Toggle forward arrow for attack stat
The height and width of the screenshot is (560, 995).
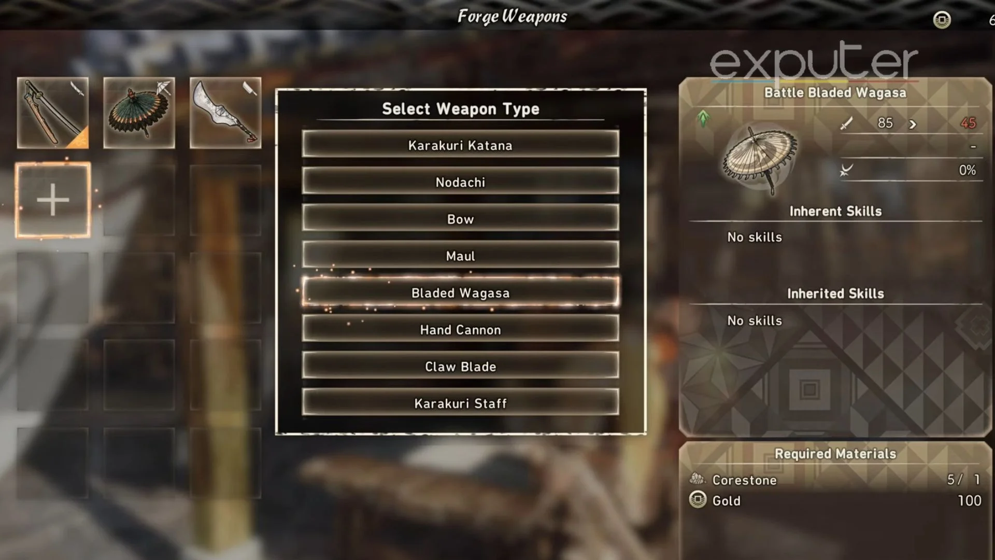coord(913,123)
